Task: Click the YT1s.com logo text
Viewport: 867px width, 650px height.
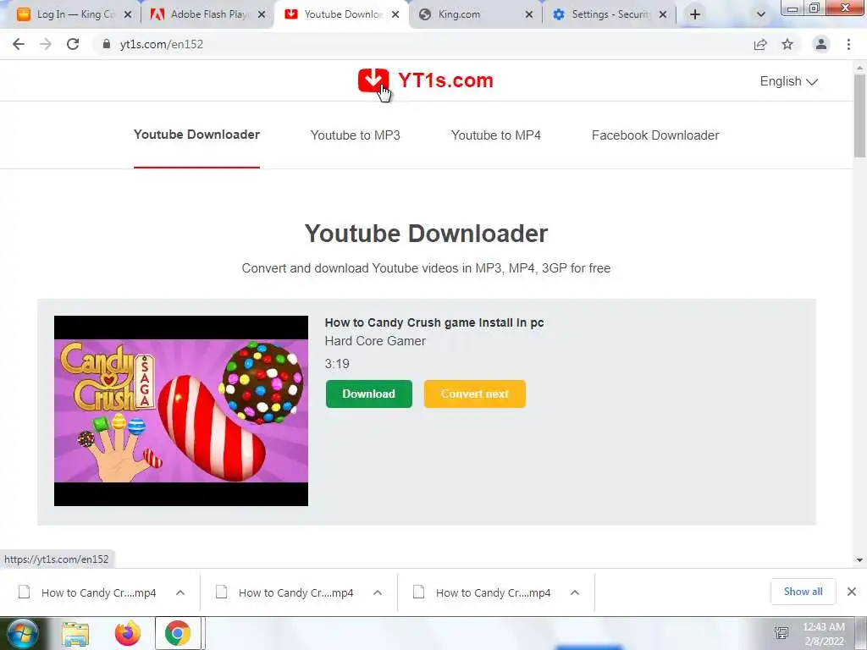Action: tap(445, 80)
